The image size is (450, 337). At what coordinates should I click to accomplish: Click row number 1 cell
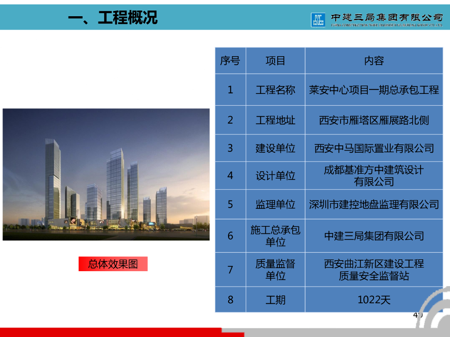pos(230,90)
